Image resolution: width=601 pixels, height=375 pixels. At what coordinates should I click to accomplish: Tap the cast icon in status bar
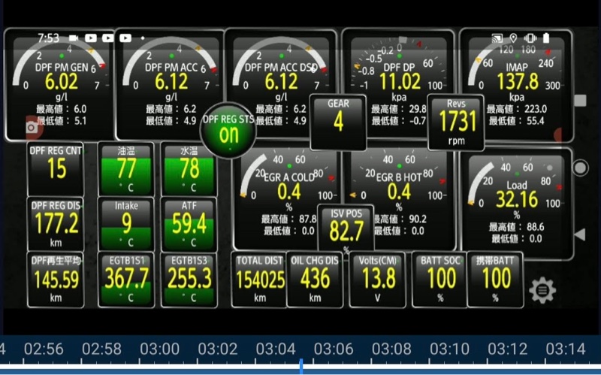(497, 38)
